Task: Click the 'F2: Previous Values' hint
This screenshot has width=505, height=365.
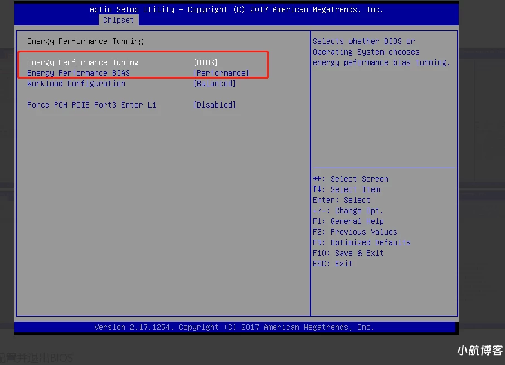Action: pos(355,232)
